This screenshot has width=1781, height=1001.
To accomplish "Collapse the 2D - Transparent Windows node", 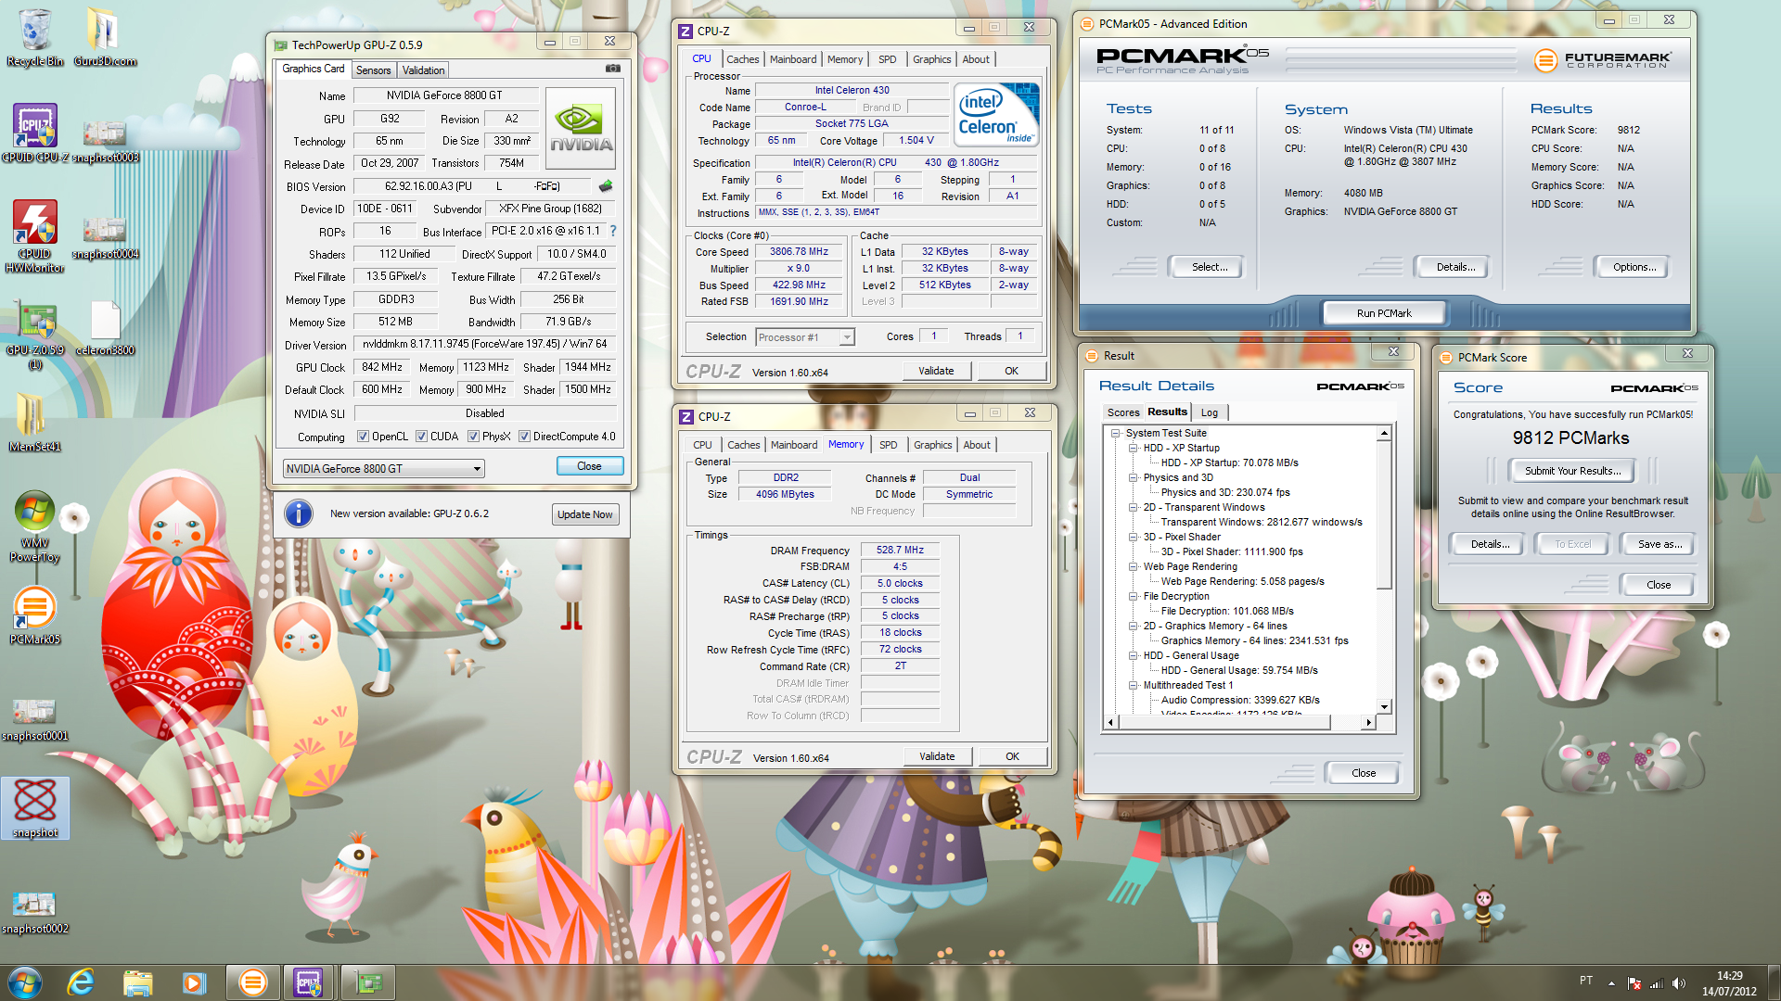I will (1133, 507).
